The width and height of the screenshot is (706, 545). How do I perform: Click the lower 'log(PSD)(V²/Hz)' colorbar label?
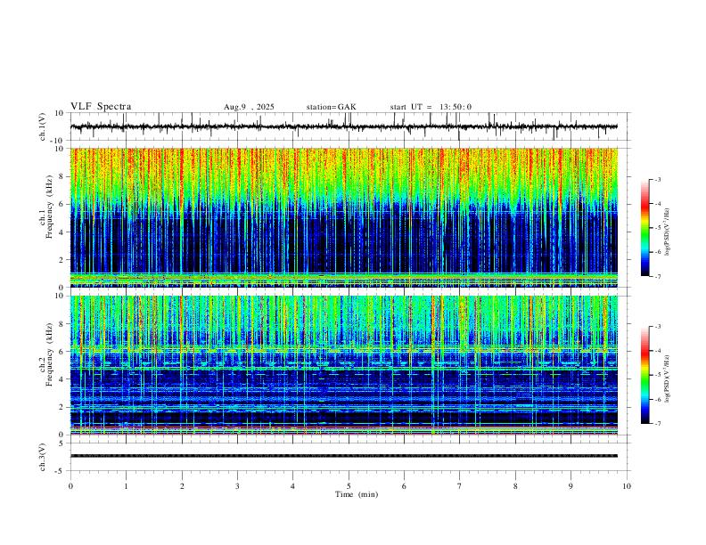point(668,378)
